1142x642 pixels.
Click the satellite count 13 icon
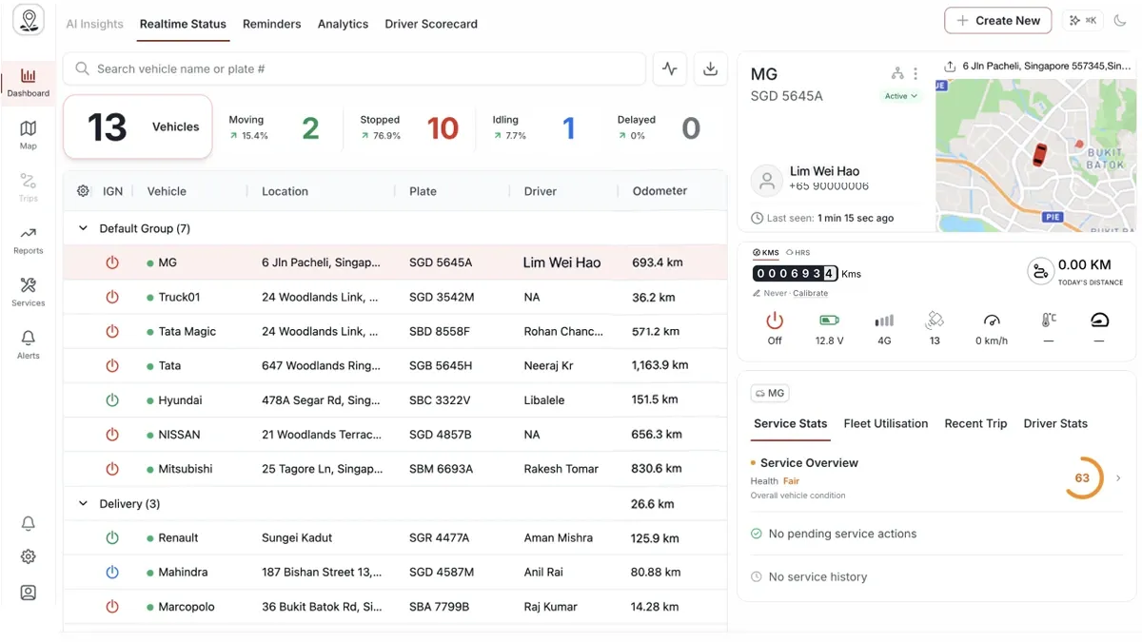pyautogui.click(x=935, y=321)
